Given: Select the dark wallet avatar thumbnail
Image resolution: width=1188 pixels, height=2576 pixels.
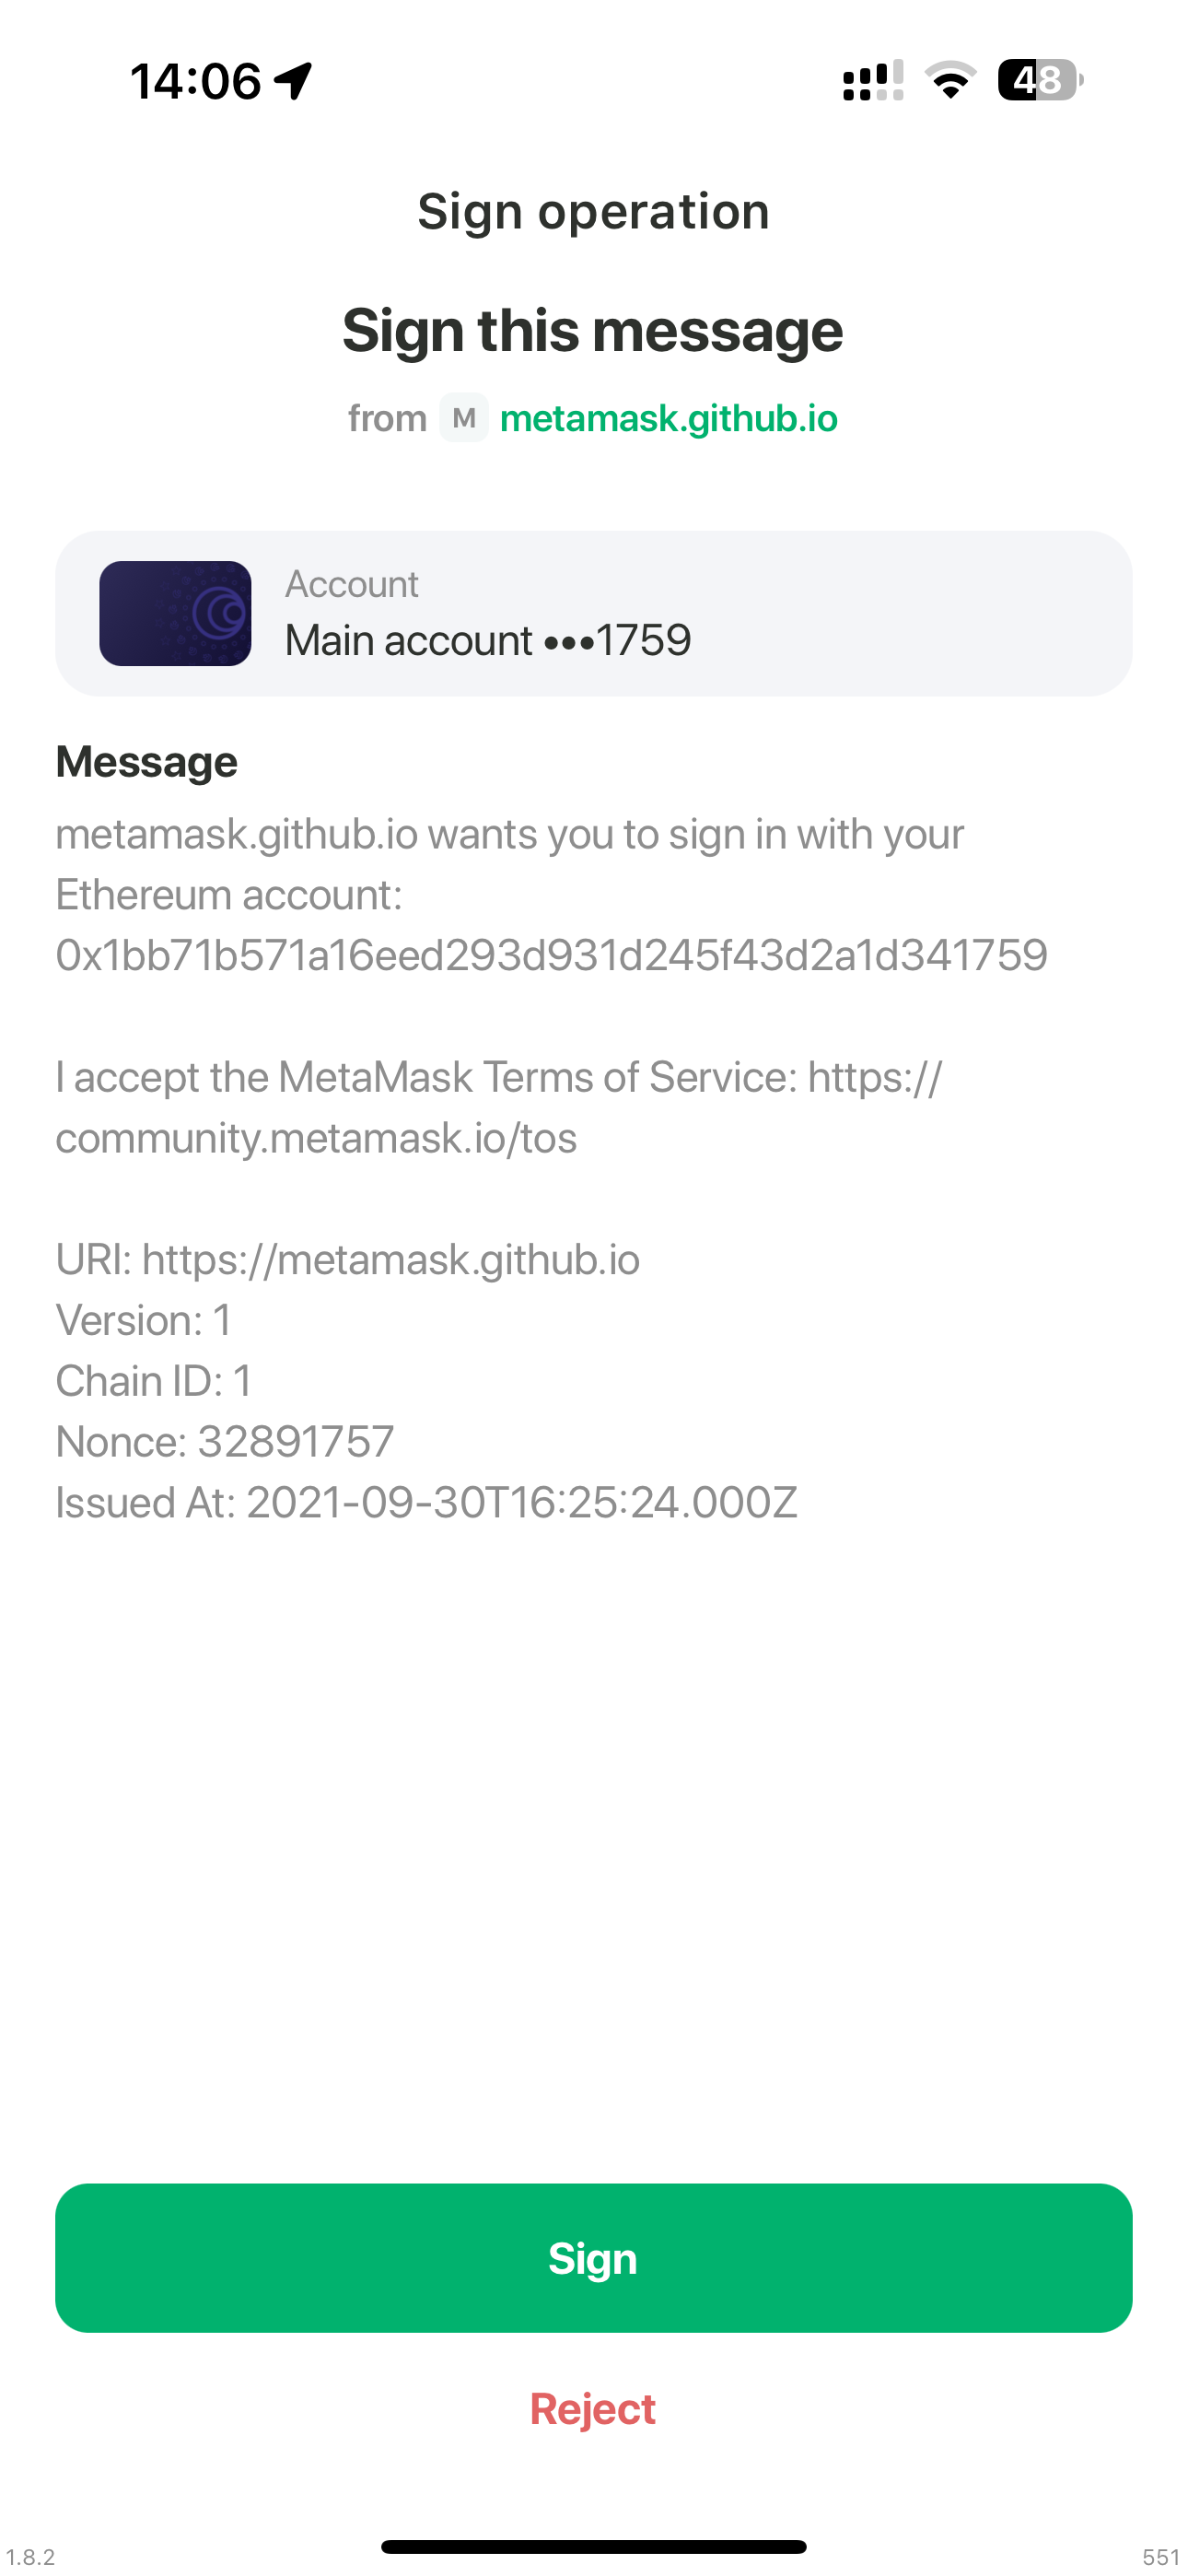Looking at the screenshot, I should (175, 613).
